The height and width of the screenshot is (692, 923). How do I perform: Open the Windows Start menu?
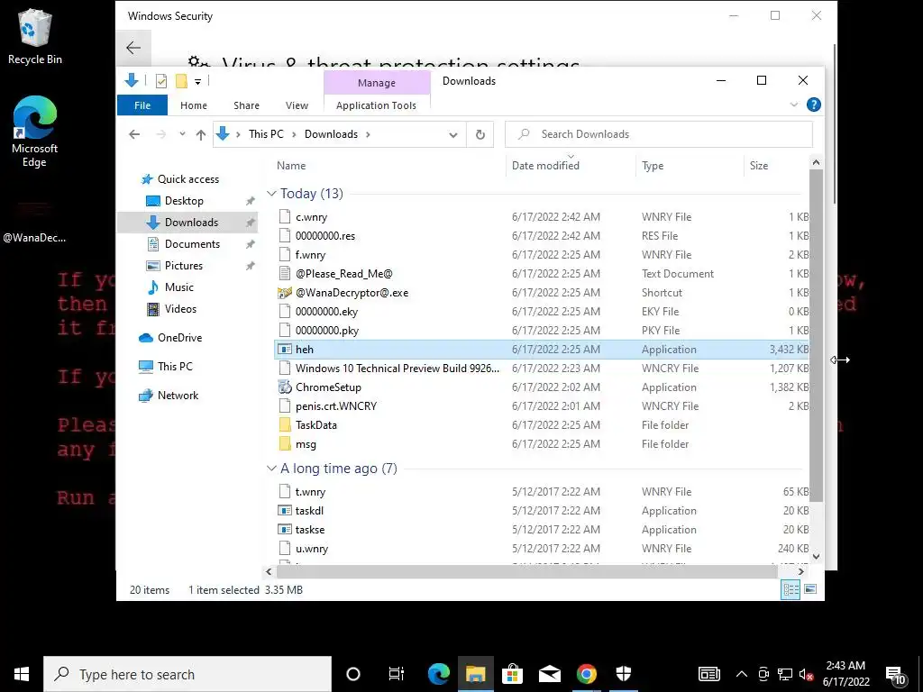coord(22,674)
